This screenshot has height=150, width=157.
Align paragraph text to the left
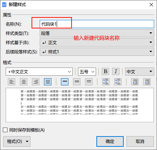11,82
